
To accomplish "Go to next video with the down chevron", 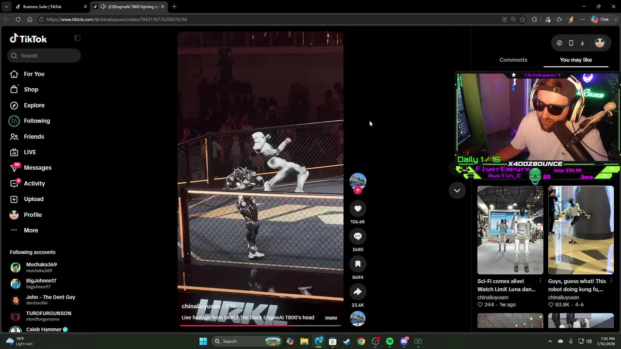I will tap(457, 190).
